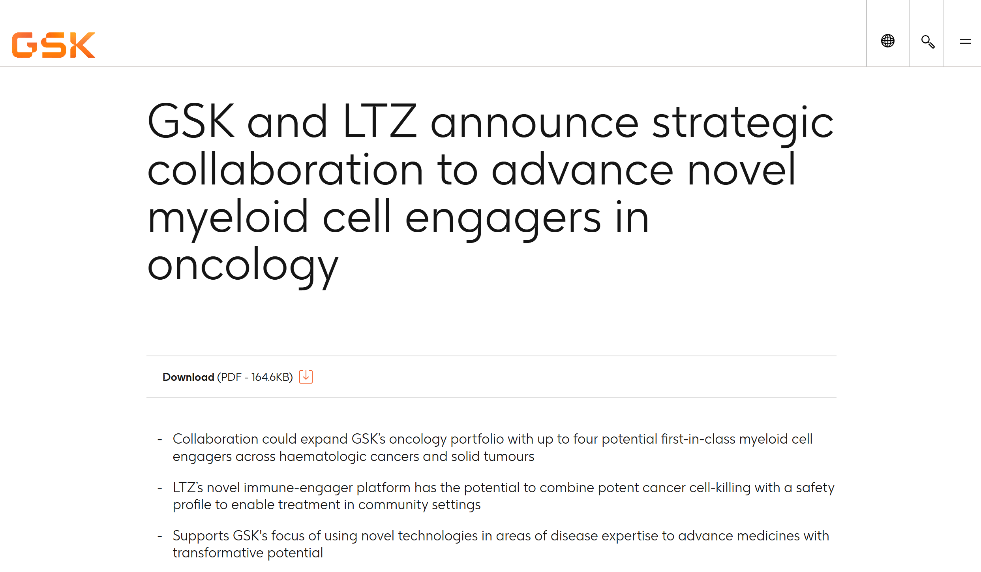Click the bold Download link
Viewport: 981px width, 572px height.
(x=188, y=377)
